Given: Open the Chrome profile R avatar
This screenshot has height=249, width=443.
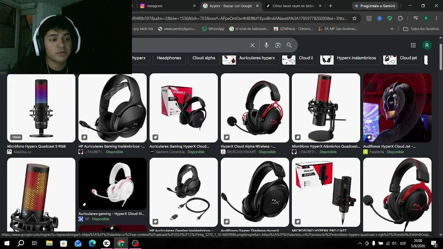Looking at the screenshot, I should (426, 18).
